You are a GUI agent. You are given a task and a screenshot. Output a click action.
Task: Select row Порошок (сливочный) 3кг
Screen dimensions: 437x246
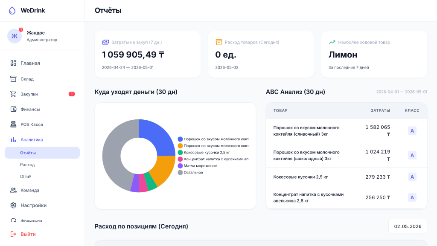pos(347,131)
